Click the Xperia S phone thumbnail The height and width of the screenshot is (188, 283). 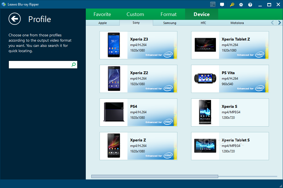205,112
